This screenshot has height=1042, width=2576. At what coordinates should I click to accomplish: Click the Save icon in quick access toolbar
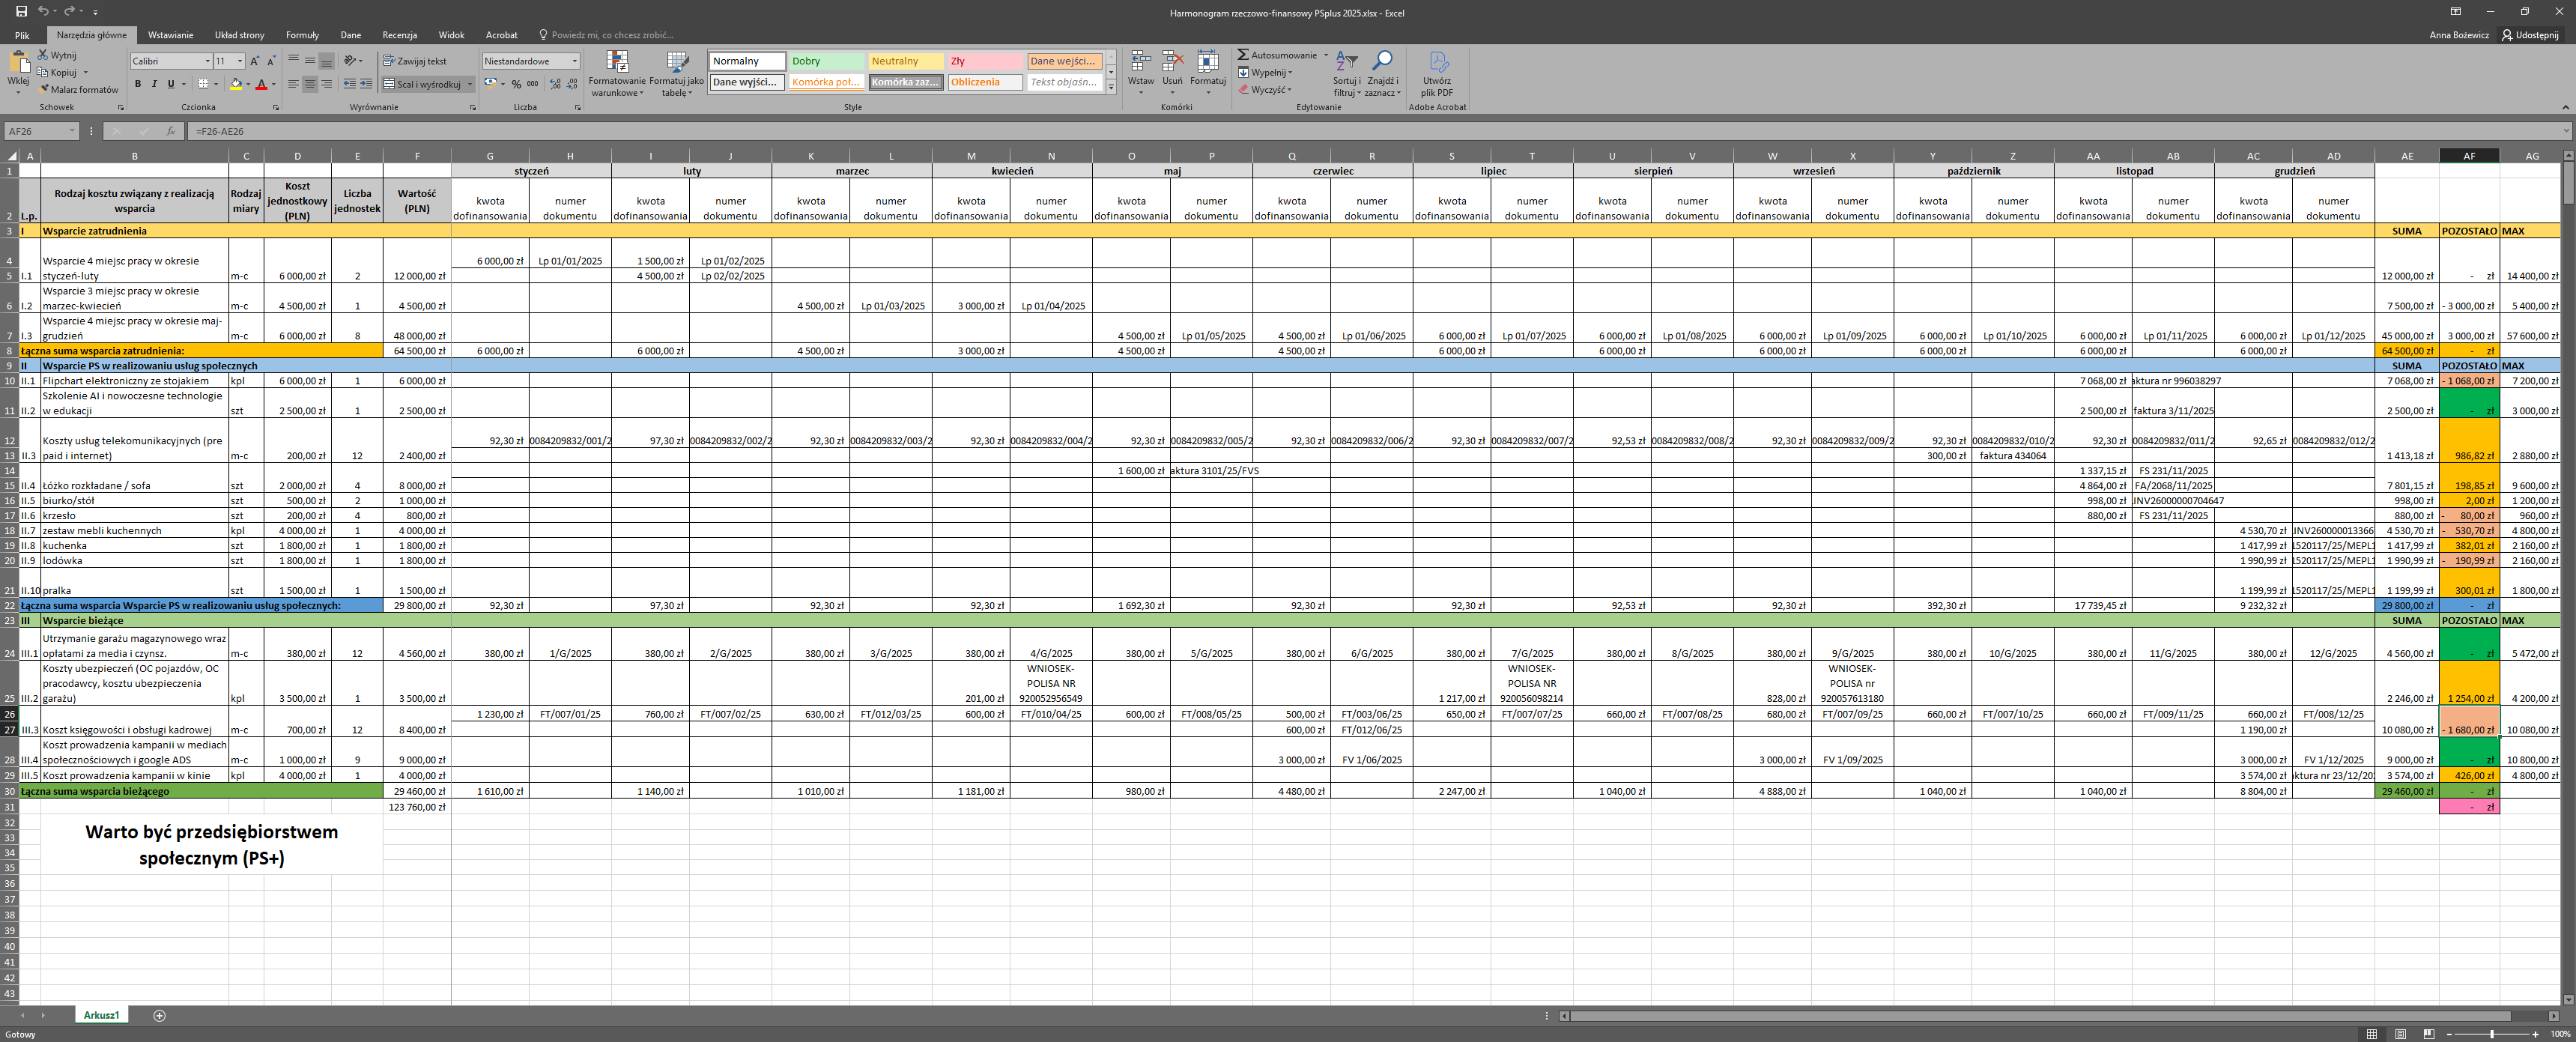(21, 11)
